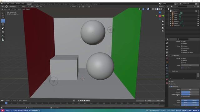Select the Move tool in left toolbar
This screenshot has width=200, height=112.
pyautogui.click(x=3, y=21)
